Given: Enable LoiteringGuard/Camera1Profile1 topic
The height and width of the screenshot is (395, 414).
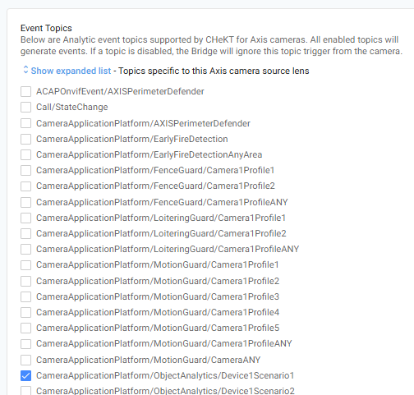Looking at the screenshot, I should tap(25, 218).
